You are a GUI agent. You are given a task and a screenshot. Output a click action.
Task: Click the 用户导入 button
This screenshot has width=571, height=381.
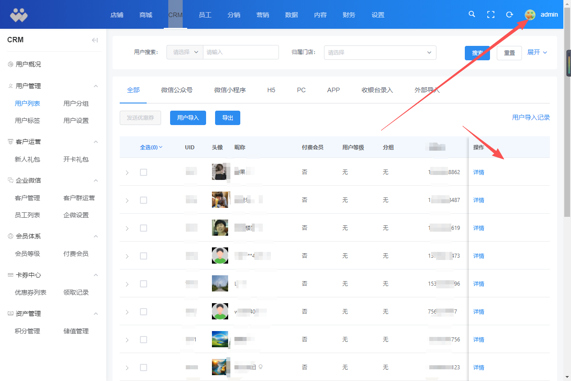188,118
